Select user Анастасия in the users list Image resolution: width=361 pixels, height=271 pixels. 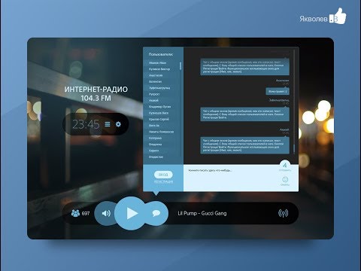[x=156, y=75]
